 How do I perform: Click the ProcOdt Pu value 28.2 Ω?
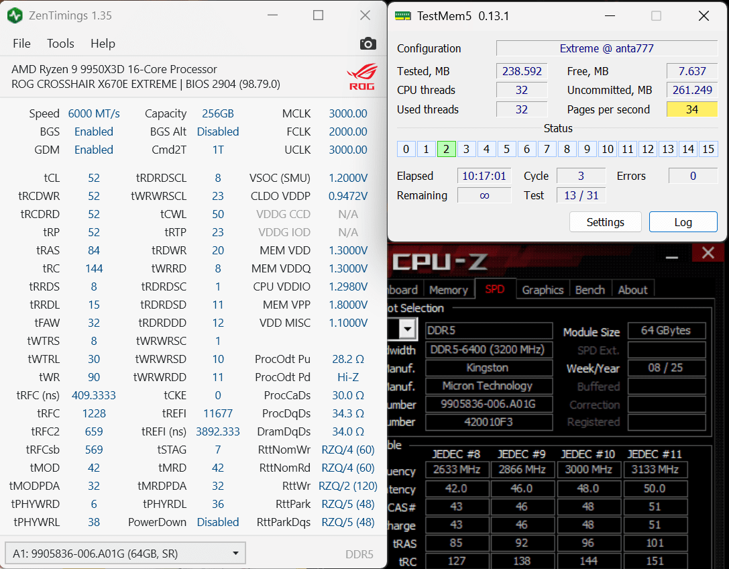tap(348, 359)
